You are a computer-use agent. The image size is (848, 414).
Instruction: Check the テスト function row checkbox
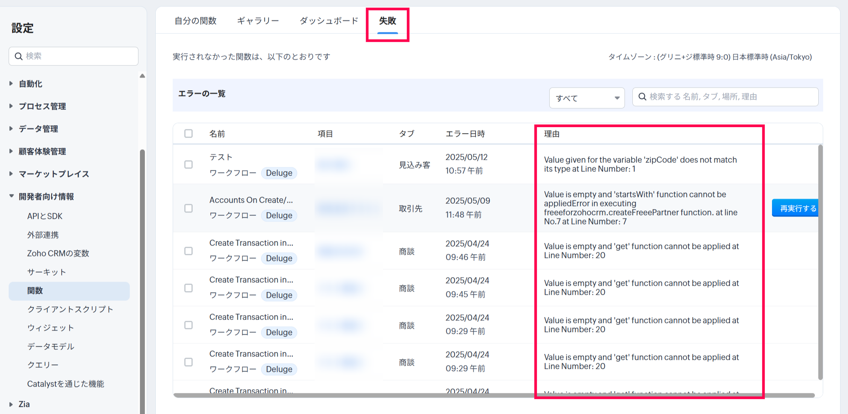click(188, 165)
